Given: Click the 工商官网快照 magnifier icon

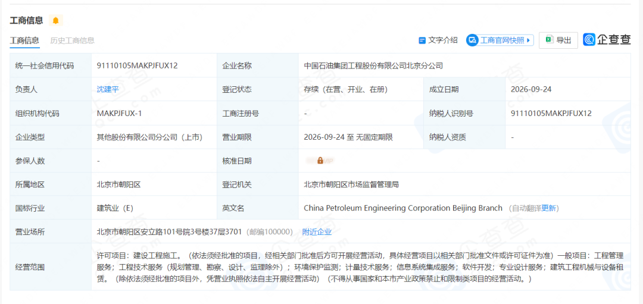Looking at the screenshot, I should 472,40.
